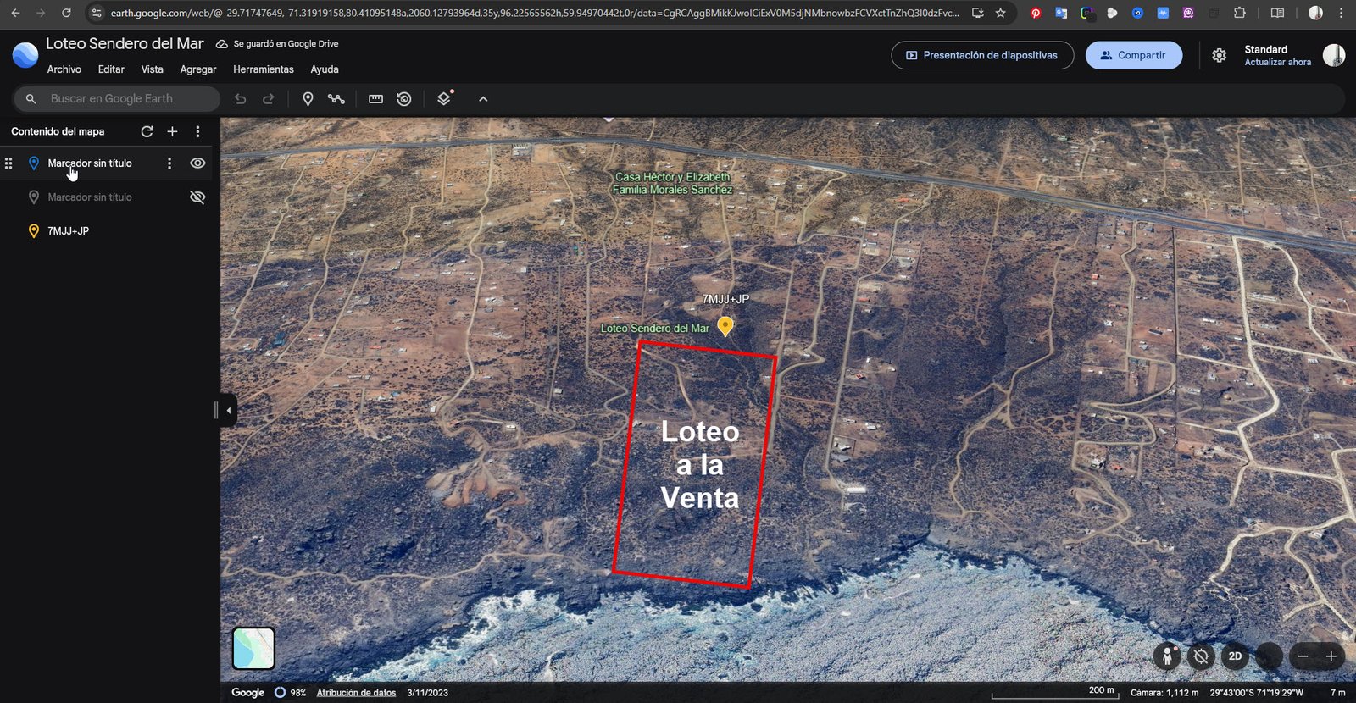The width and height of the screenshot is (1356, 703).
Task: Open the map layers icon
Action: tap(444, 99)
